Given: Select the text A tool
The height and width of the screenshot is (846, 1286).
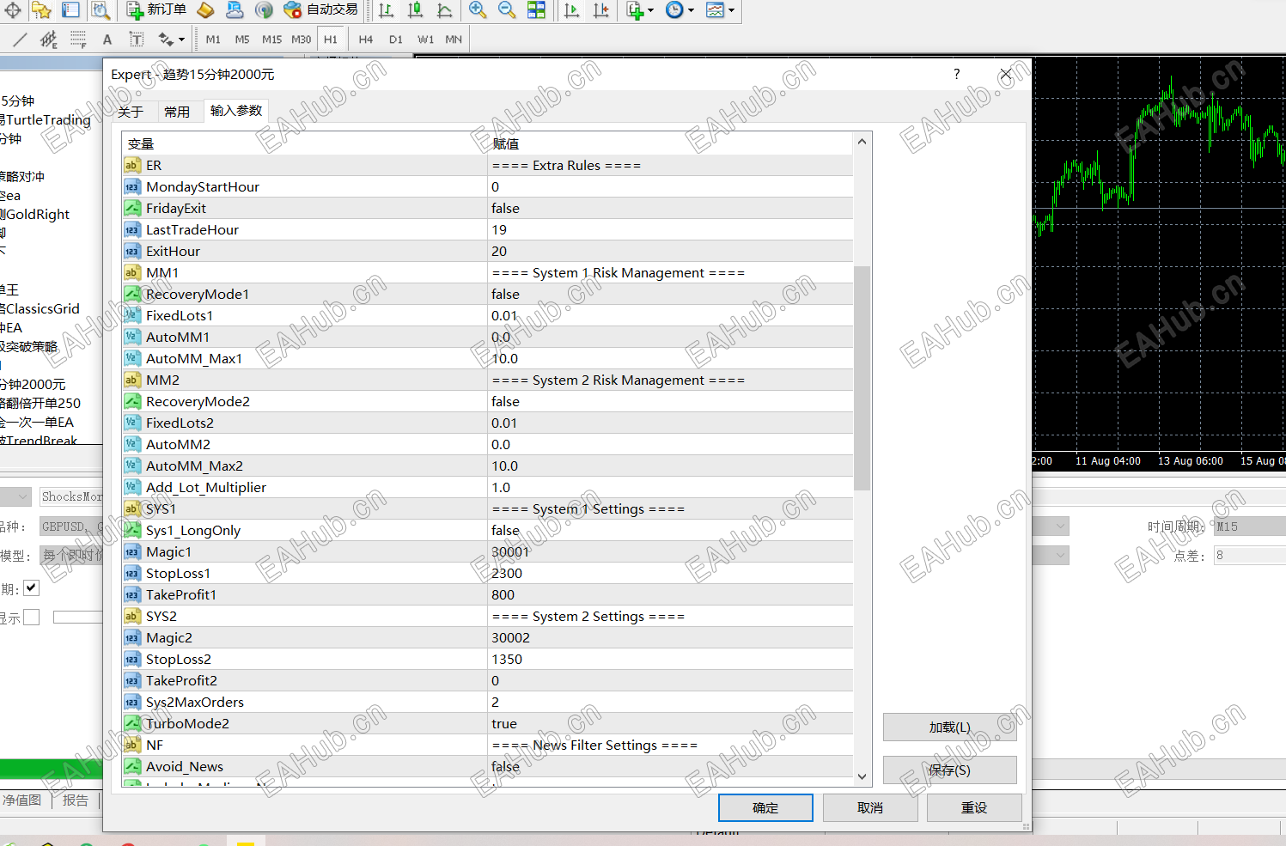Looking at the screenshot, I should point(107,40).
